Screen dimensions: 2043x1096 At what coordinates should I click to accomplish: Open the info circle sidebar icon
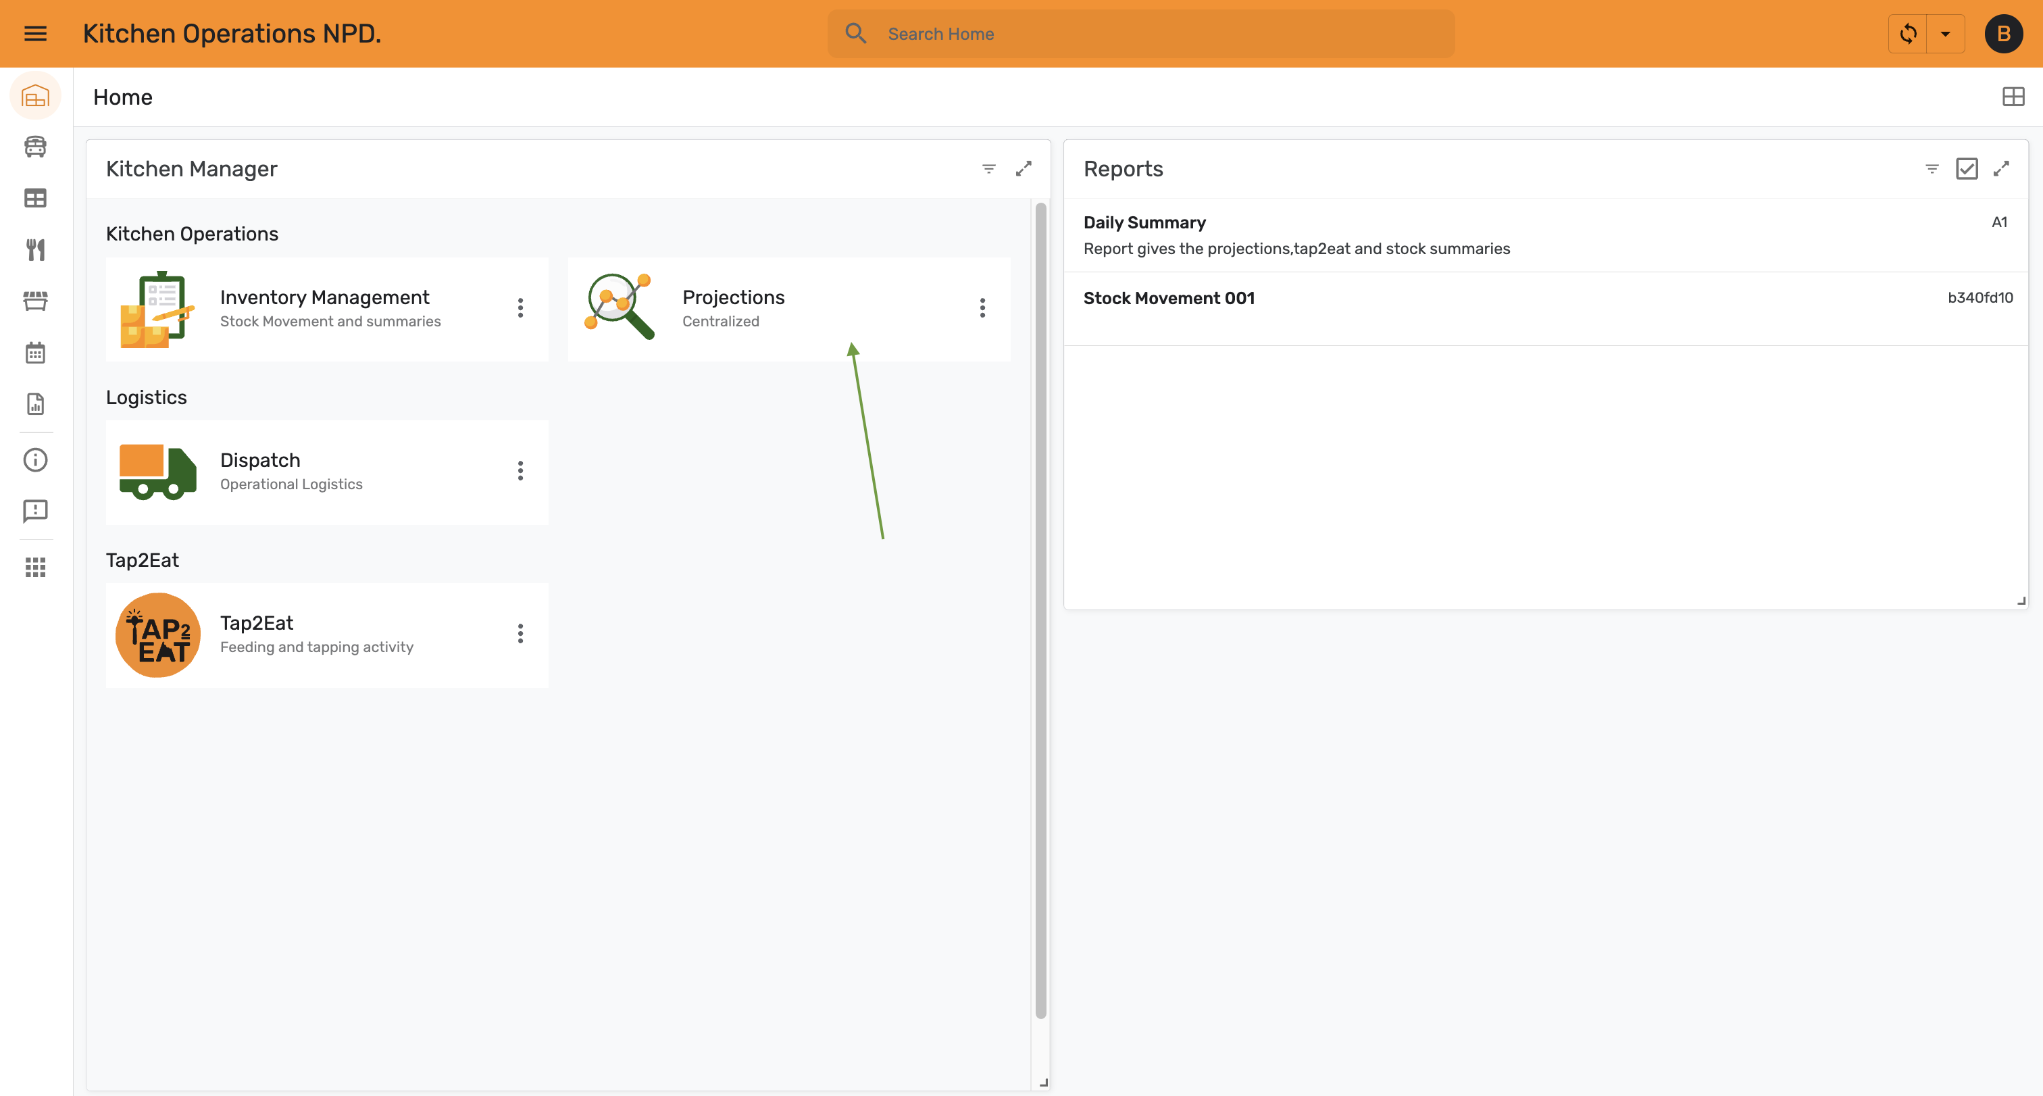pyautogui.click(x=35, y=460)
